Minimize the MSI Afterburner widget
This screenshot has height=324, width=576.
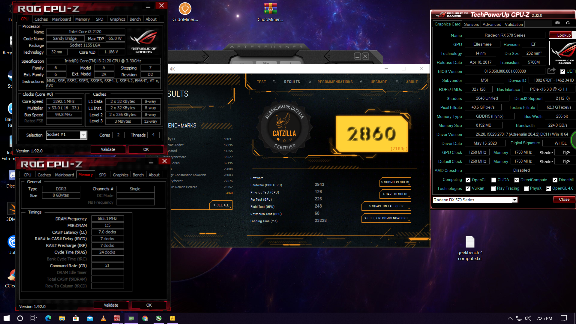coord(357,56)
